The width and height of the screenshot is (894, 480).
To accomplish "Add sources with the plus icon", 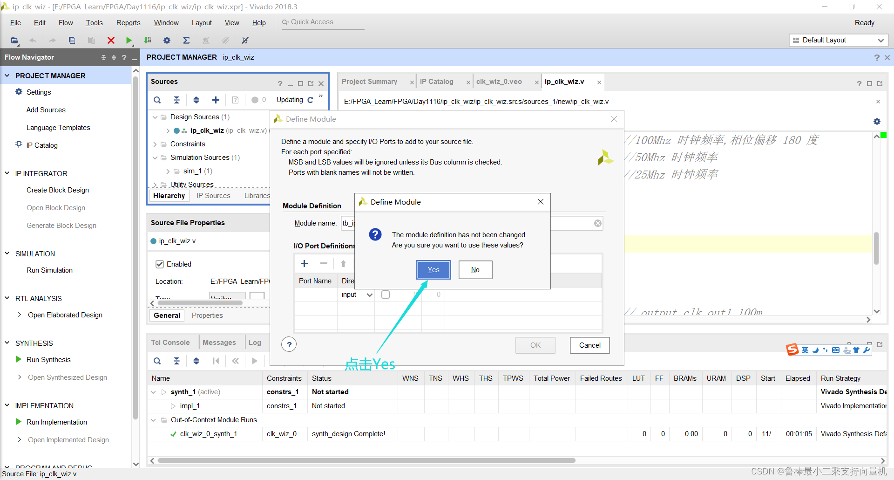I will tap(216, 100).
